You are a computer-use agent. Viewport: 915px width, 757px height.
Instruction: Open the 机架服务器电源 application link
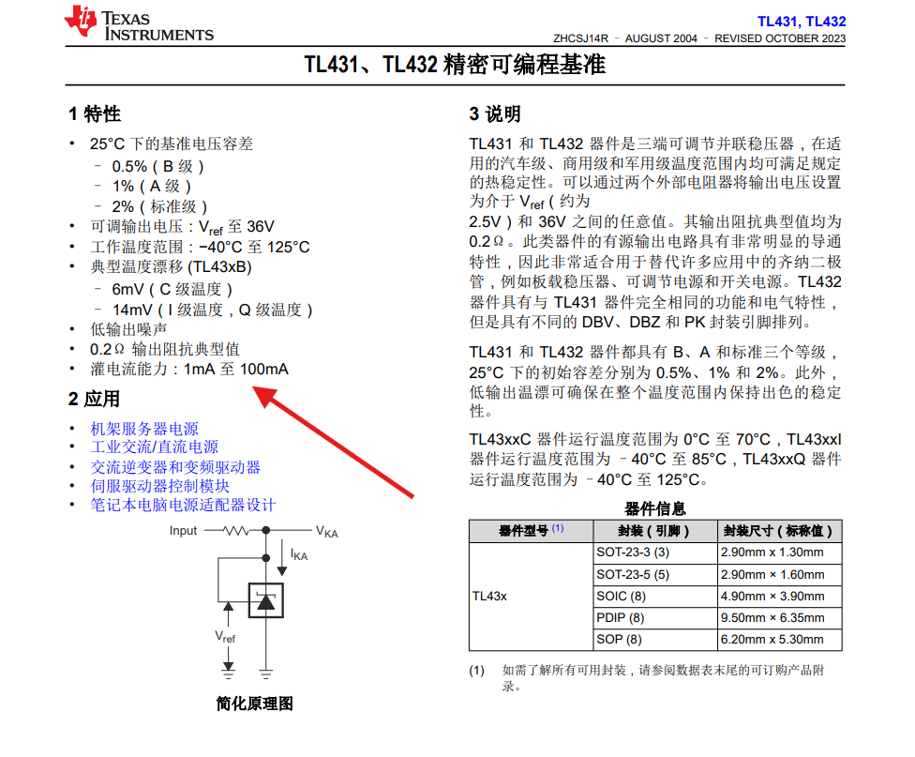144,429
